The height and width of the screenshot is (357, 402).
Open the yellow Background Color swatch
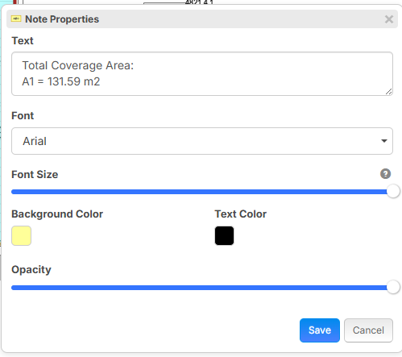(x=21, y=236)
